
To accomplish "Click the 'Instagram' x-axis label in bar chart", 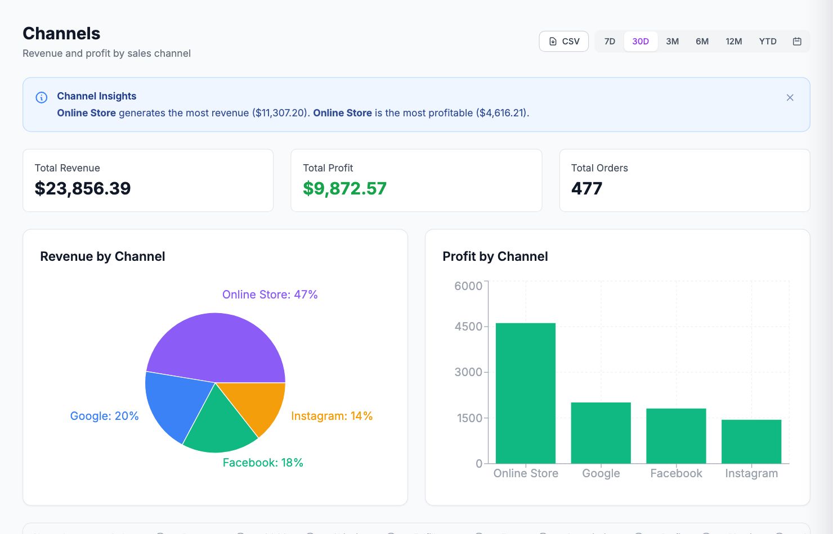I will click(751, 473).
